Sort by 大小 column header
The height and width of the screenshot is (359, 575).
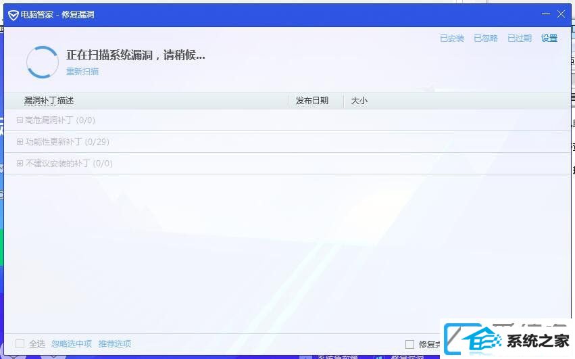[359, 101]
